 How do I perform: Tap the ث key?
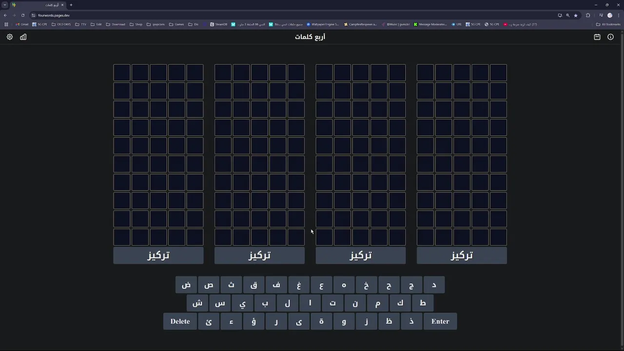pos(231,285)
